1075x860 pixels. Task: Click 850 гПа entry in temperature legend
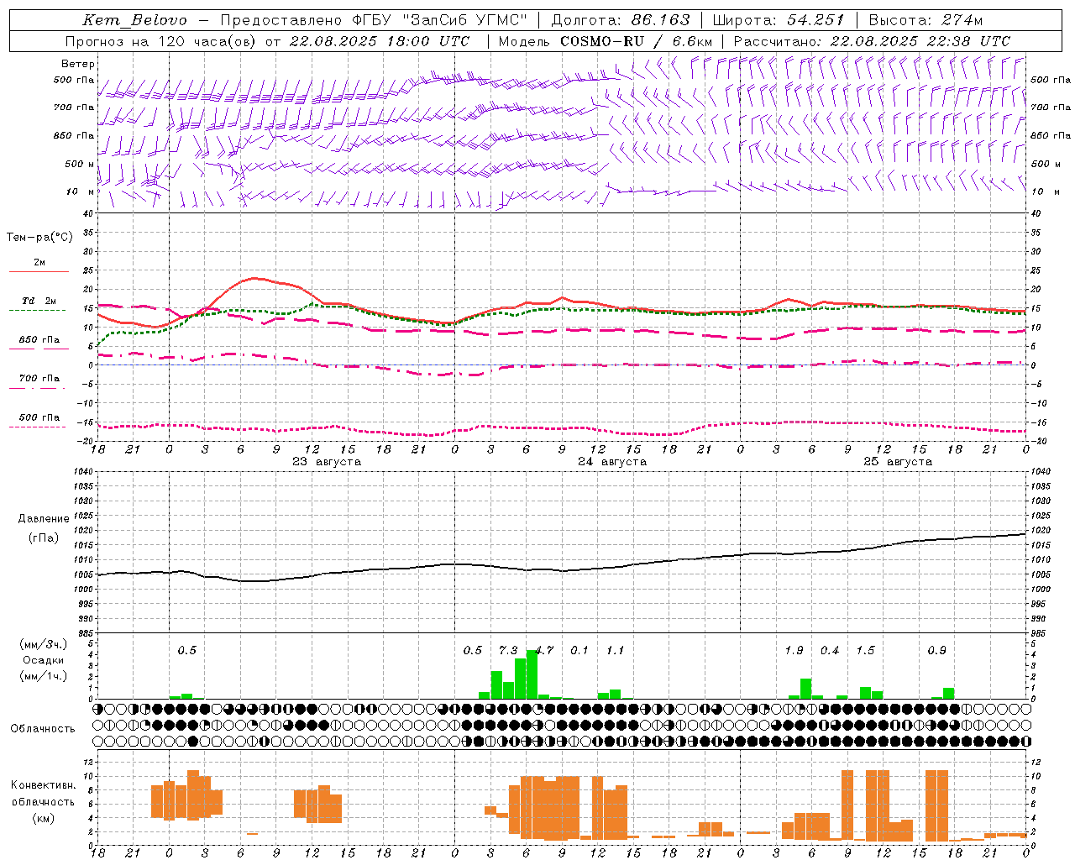click(39, 343)
